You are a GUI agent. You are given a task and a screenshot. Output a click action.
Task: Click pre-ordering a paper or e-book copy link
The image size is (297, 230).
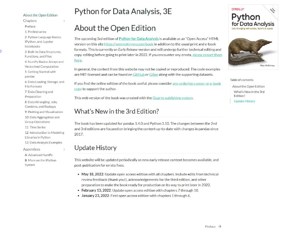tap(197, 84)
